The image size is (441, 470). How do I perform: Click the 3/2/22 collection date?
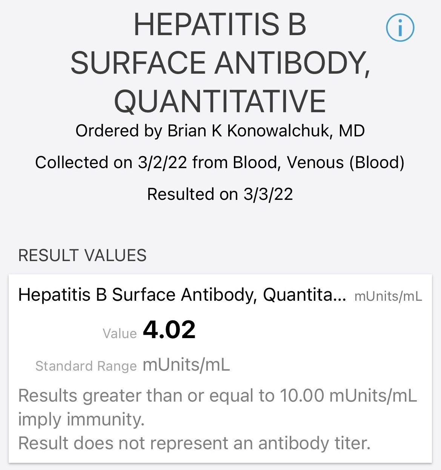[x=162, y=163]
